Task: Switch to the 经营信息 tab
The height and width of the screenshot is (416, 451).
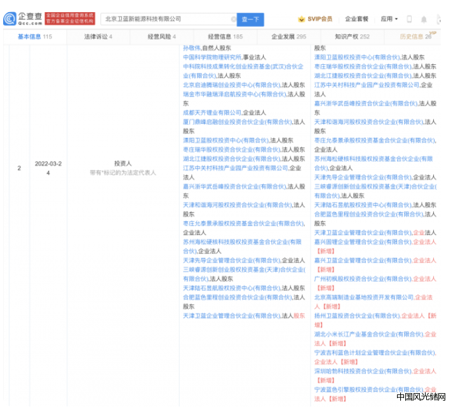Action: [x=226, y=36]
